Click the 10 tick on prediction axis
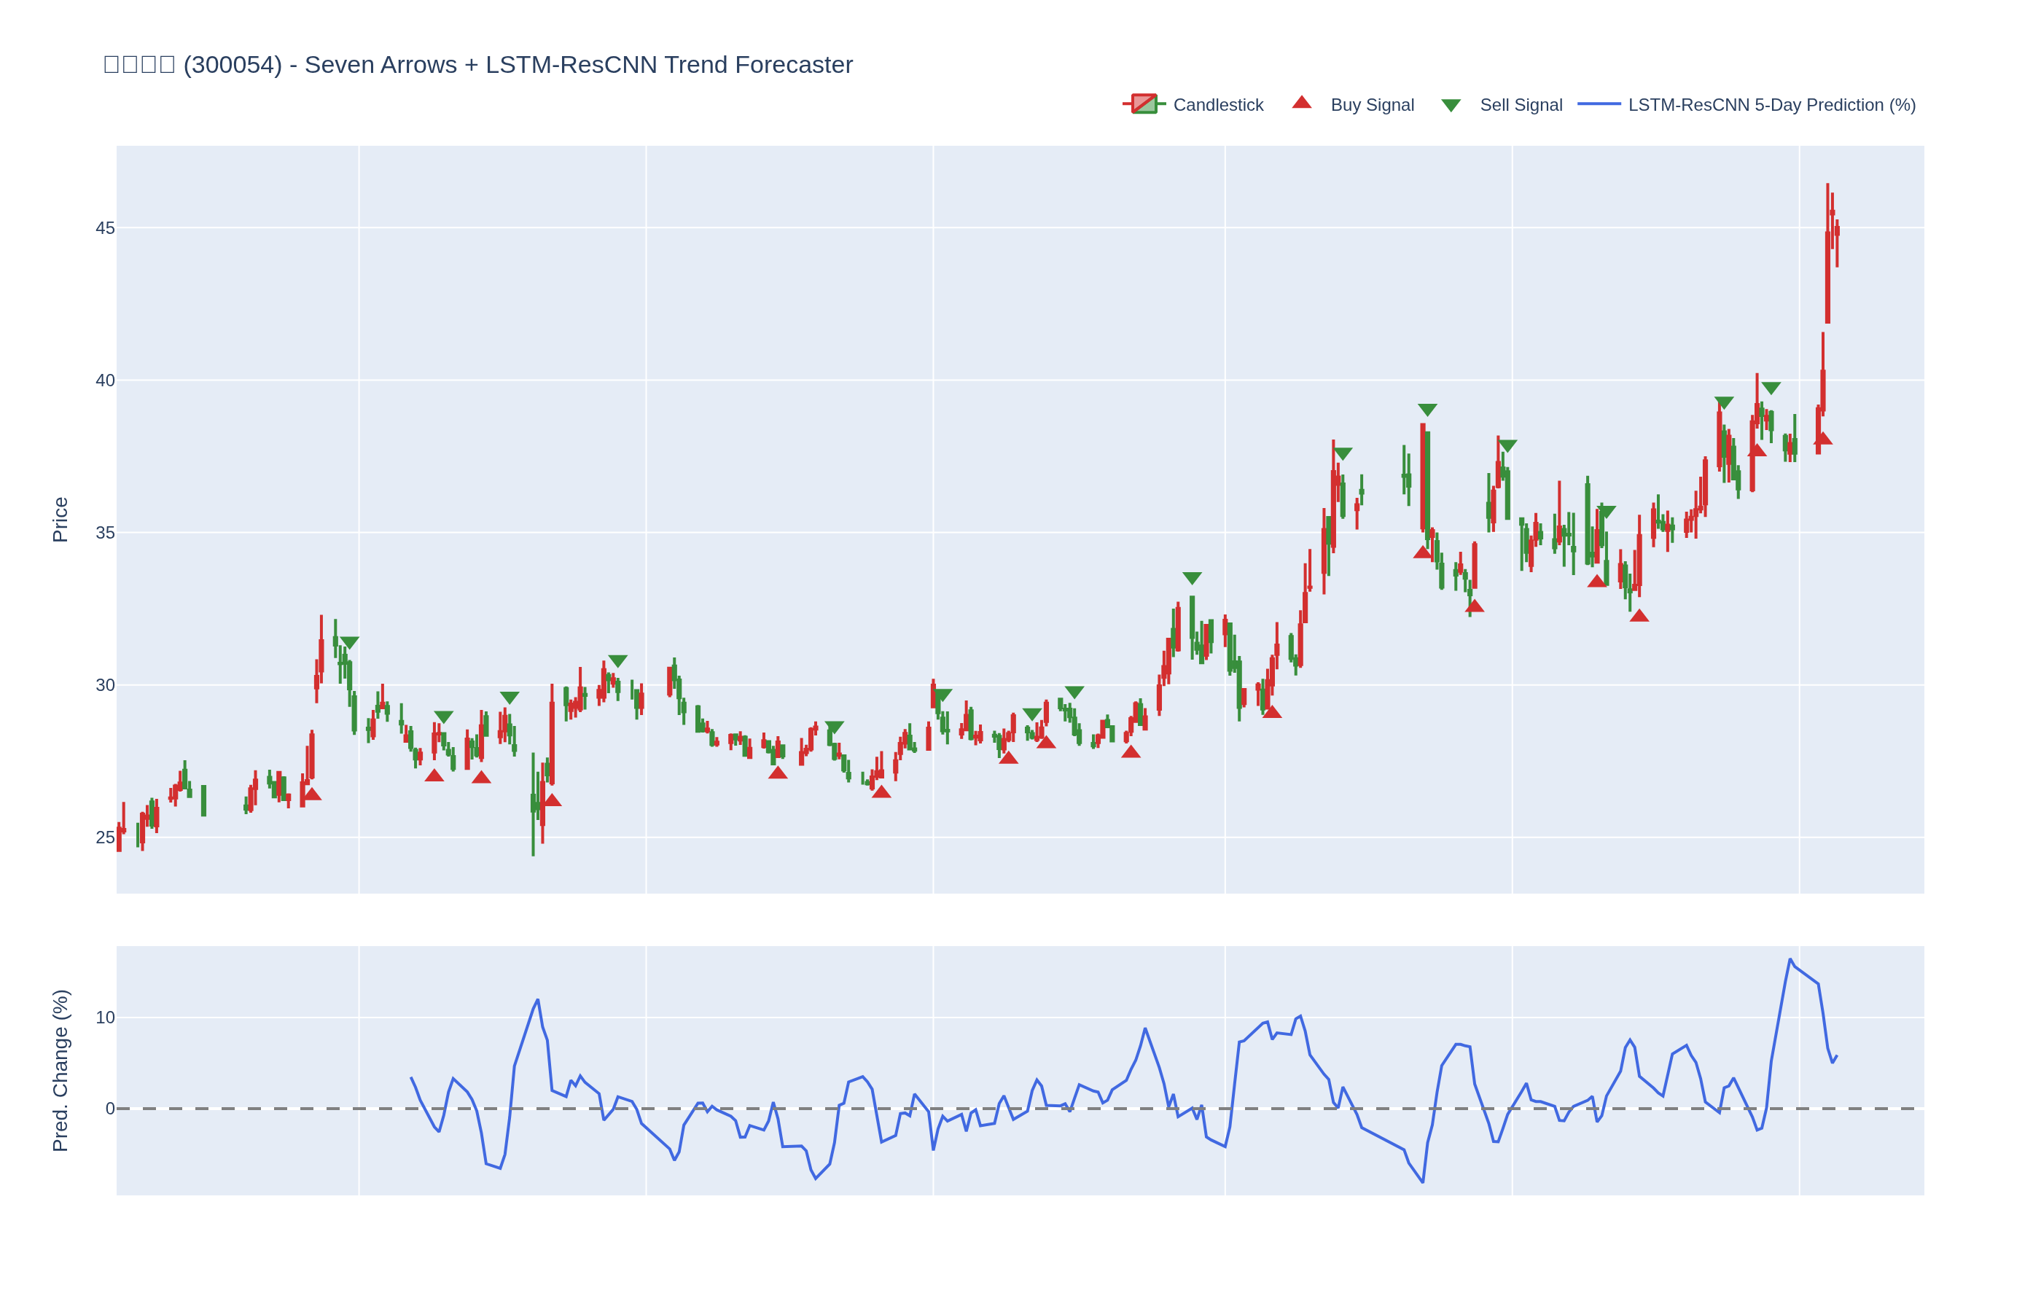2041x1312 pixels. (x=105, y=1018)
